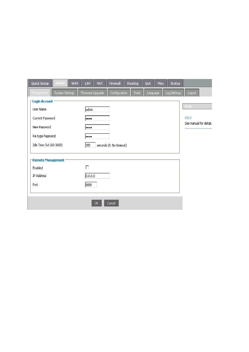This screenshot has width=249, height=352.
Task: Click the OK button
Action: pyautogui.click(x=97, y=203)
